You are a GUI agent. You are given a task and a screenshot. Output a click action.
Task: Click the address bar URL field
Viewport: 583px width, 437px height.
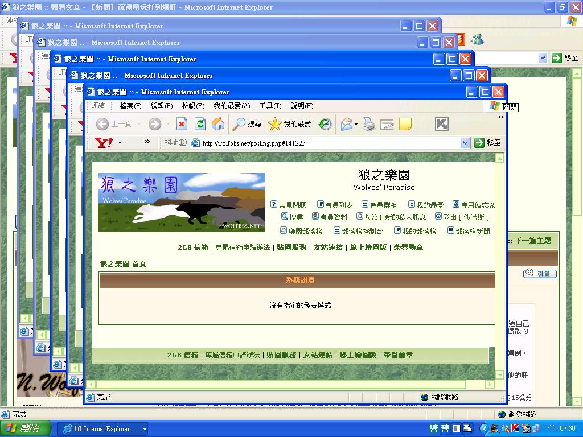330,143
